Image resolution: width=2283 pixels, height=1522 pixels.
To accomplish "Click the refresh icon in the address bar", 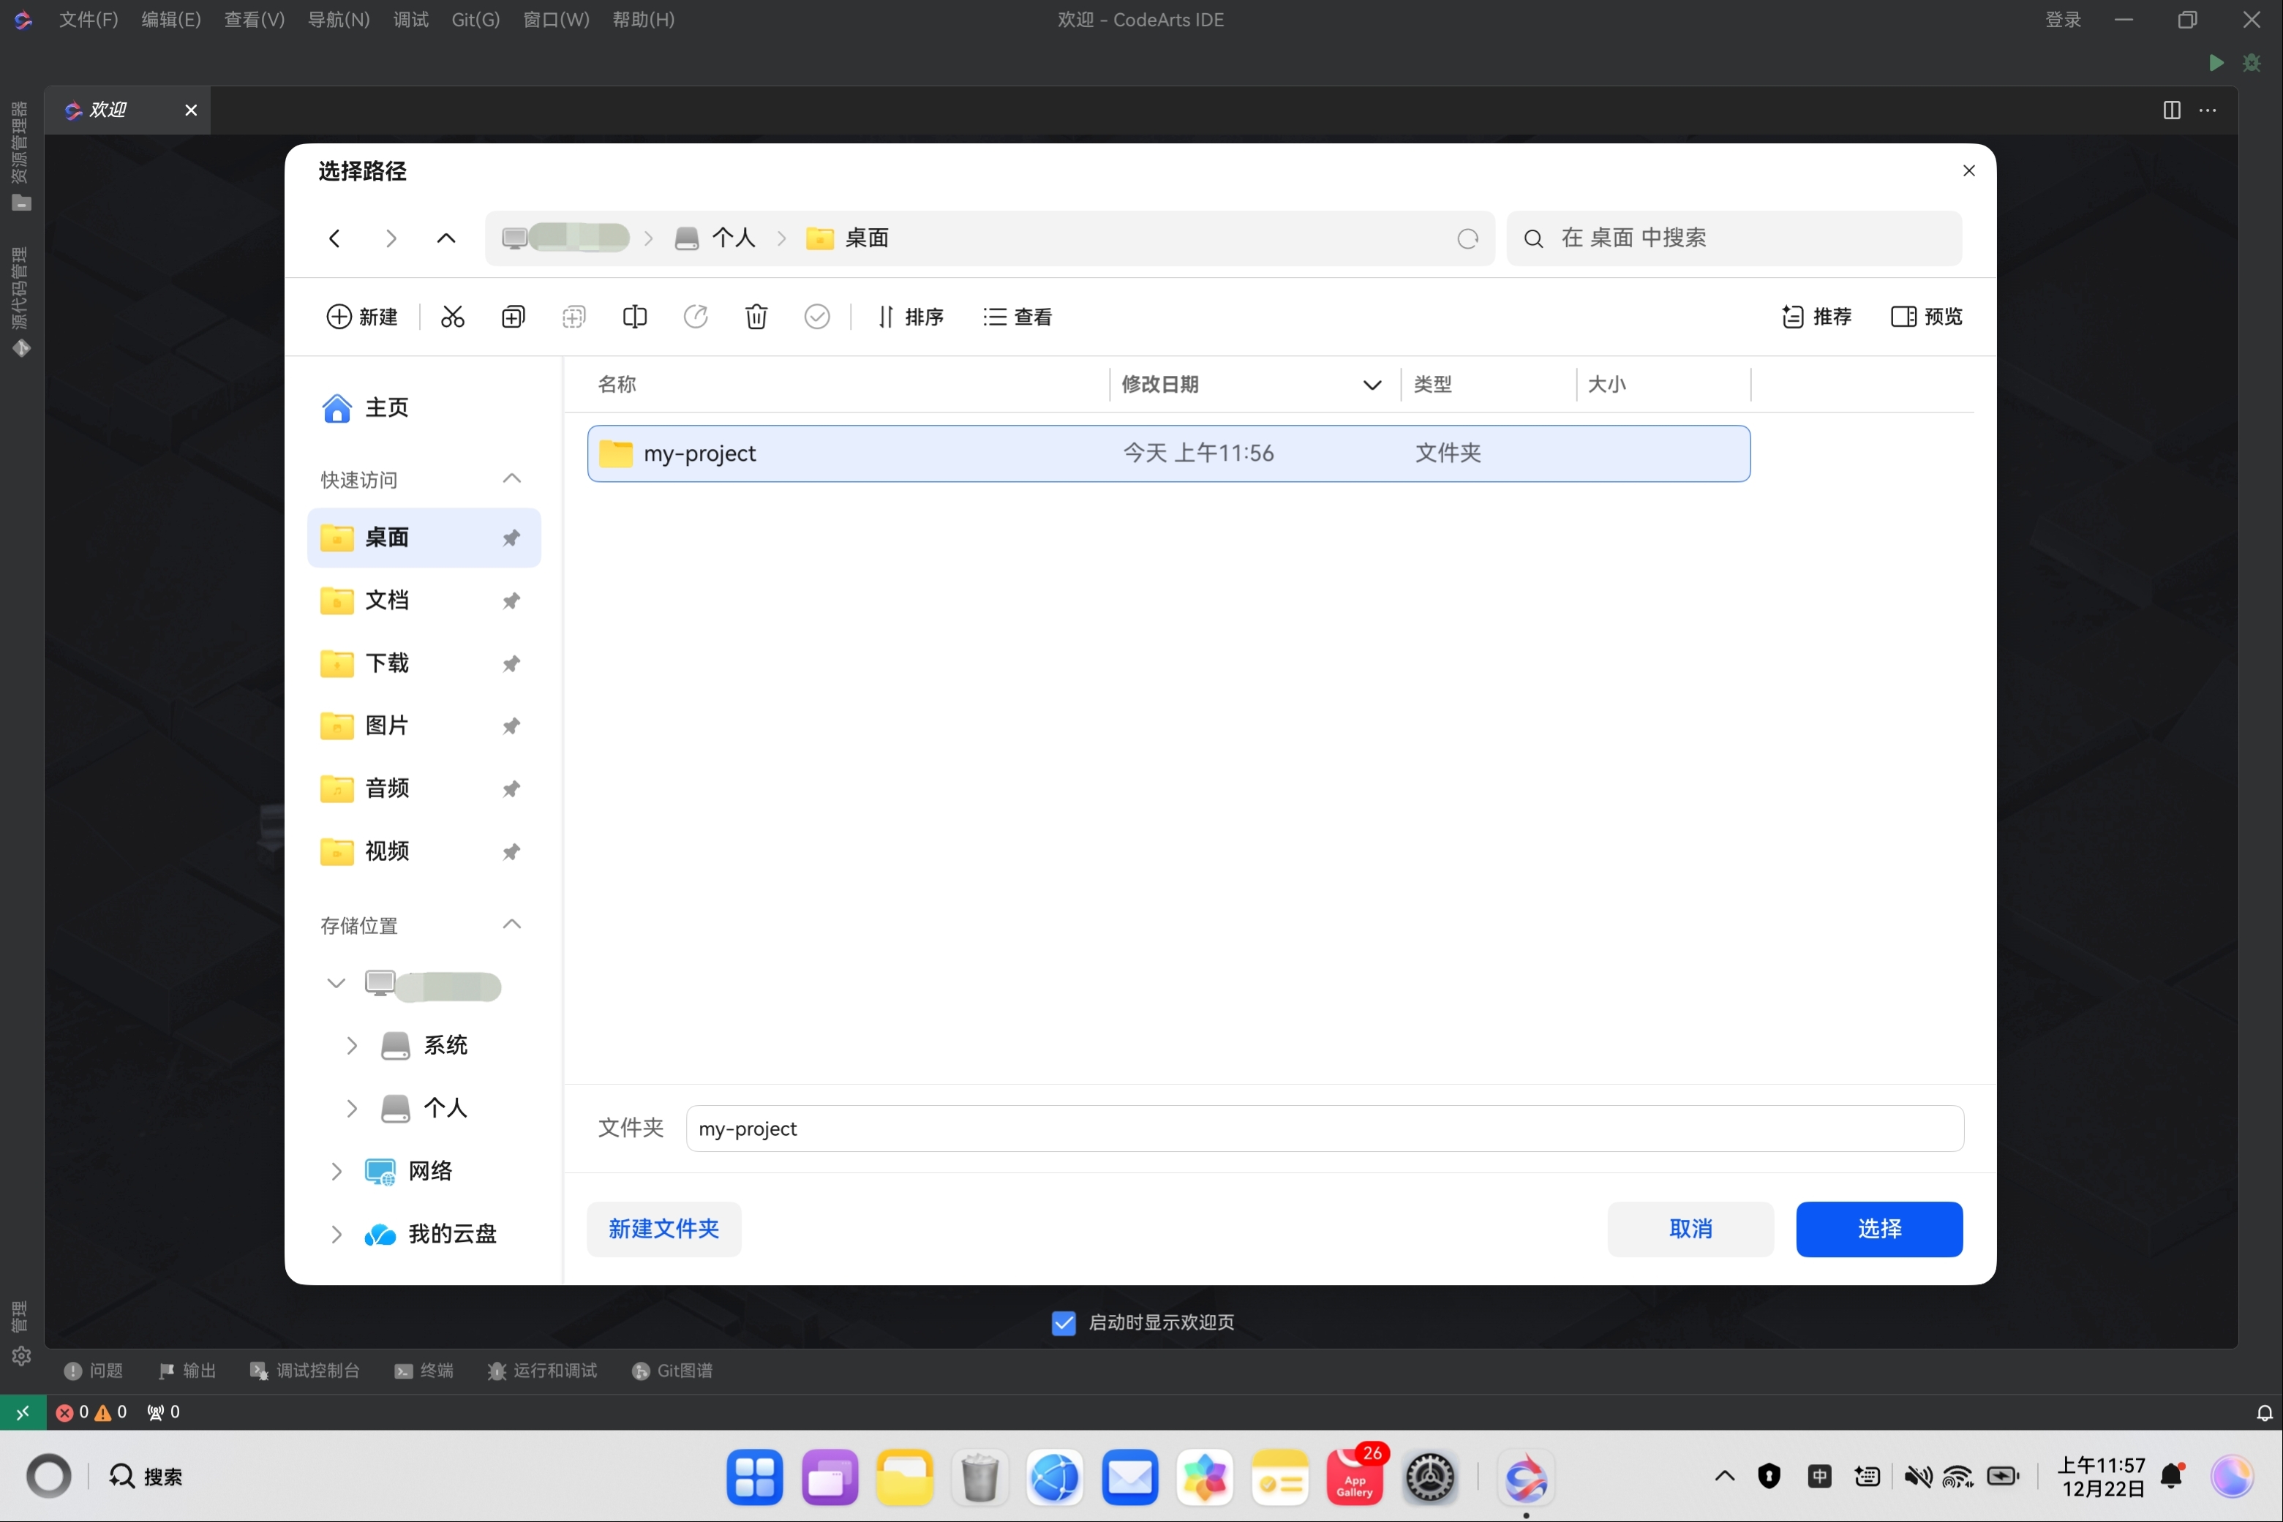I will coord(1467,238).
